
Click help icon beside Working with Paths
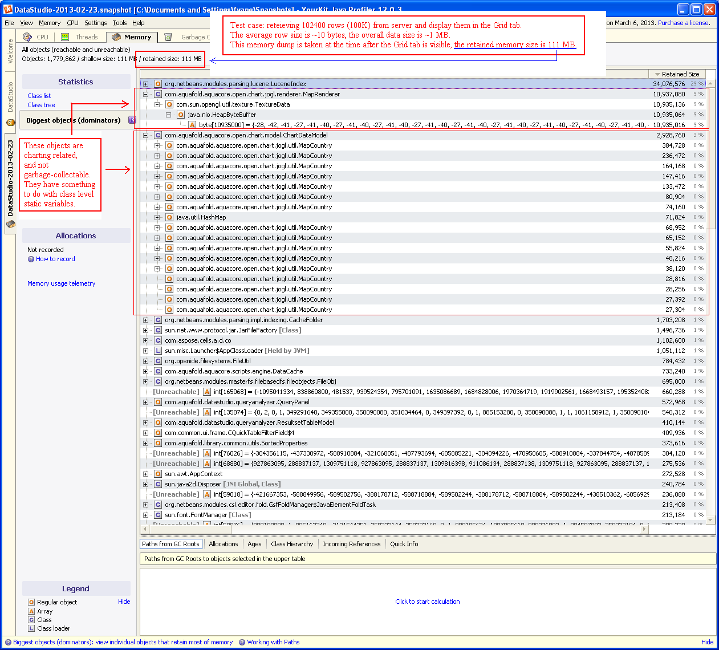tap(242, 642)
